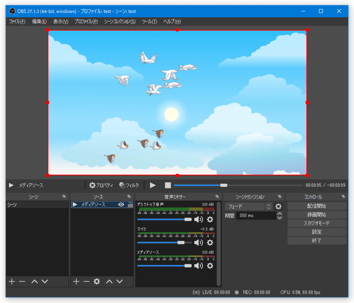Viewport: 354px width, 303px height.
Task: Click the audio mixer vertical scrollbar
Action: 218,244
